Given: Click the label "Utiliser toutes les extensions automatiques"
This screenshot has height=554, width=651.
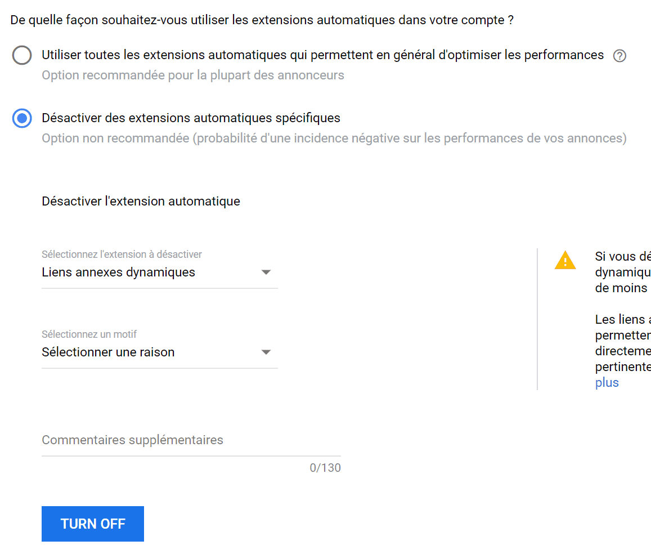Looking at the screenshot, I should pos(322,55).
